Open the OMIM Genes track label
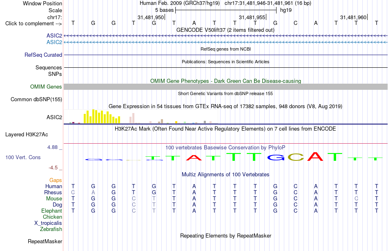This screenshot has height=251, width=388. pos(46,87)
